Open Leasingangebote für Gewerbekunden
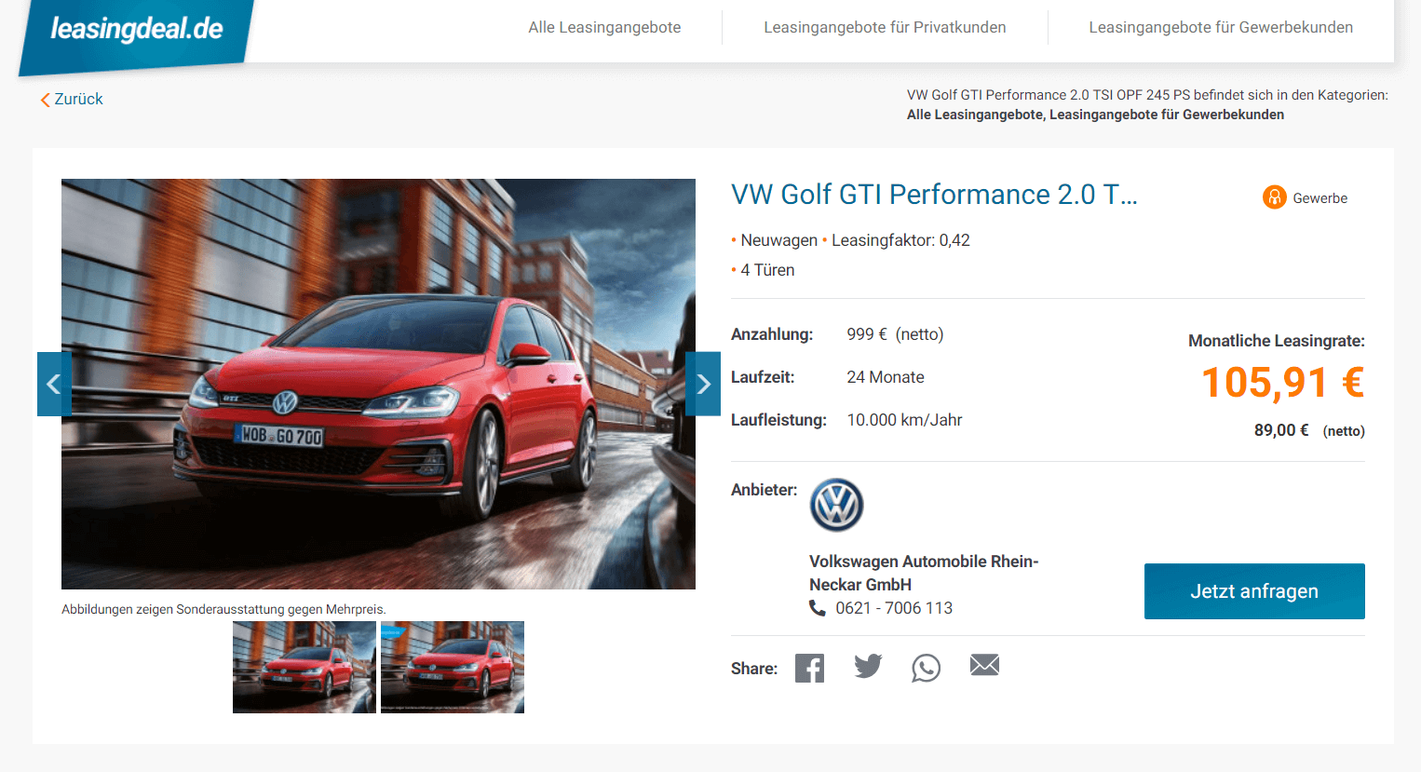The width and height of the screenshot is (1421, 772). point(1221,28)
